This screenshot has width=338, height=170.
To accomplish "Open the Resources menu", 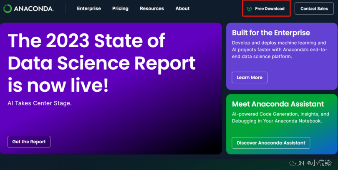I will coord(152,9).
